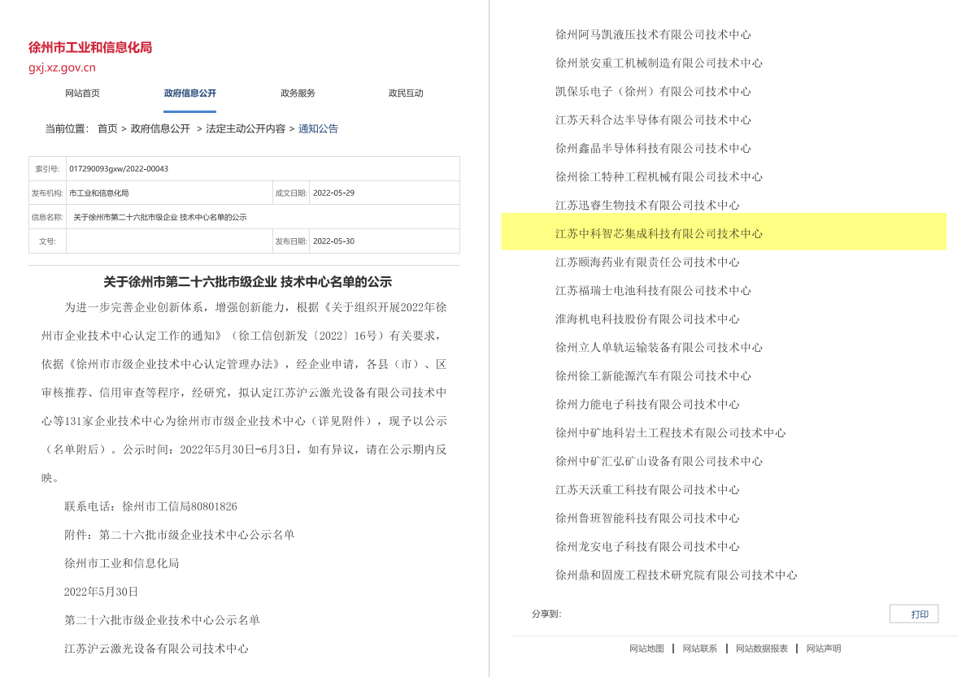Go to 政民互动 in navigation
The width and height of the screenshot is (979, 677).
click(406, 93)
